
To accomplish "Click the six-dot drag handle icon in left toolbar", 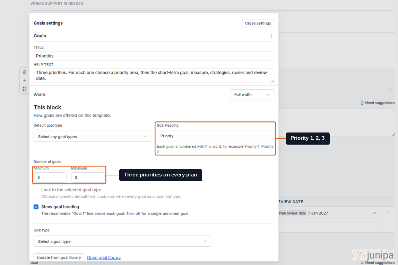I will 24,89.
